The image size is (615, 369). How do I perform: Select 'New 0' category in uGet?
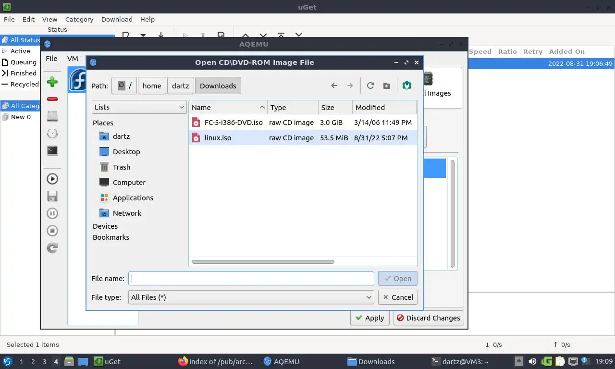coord(20,117)
